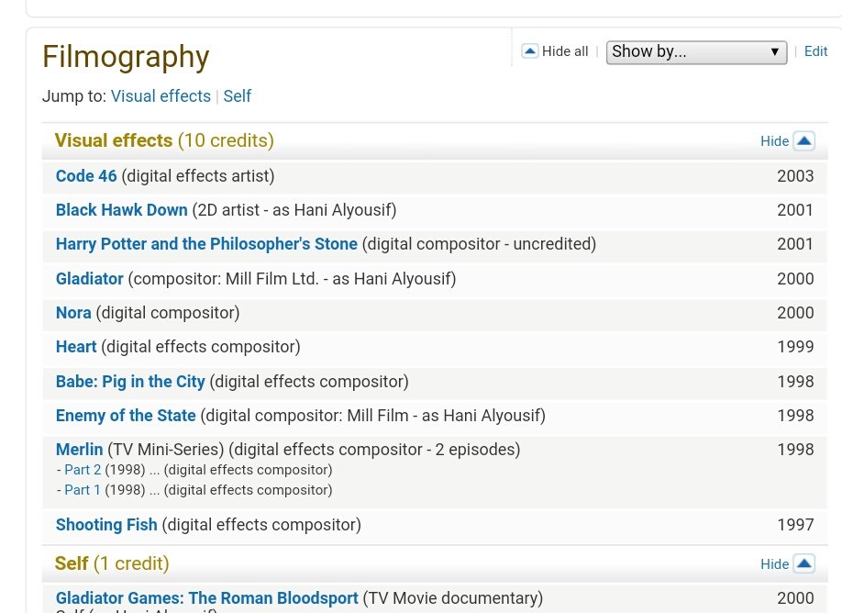Click Hide link for Visual effects
842x613 pixels.
(x=774, y=141)
